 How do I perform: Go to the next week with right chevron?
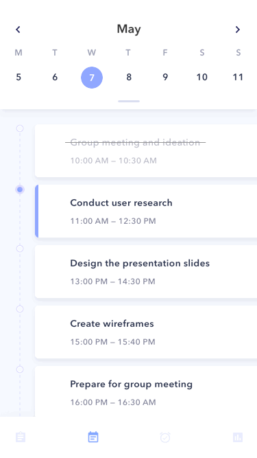238,30
